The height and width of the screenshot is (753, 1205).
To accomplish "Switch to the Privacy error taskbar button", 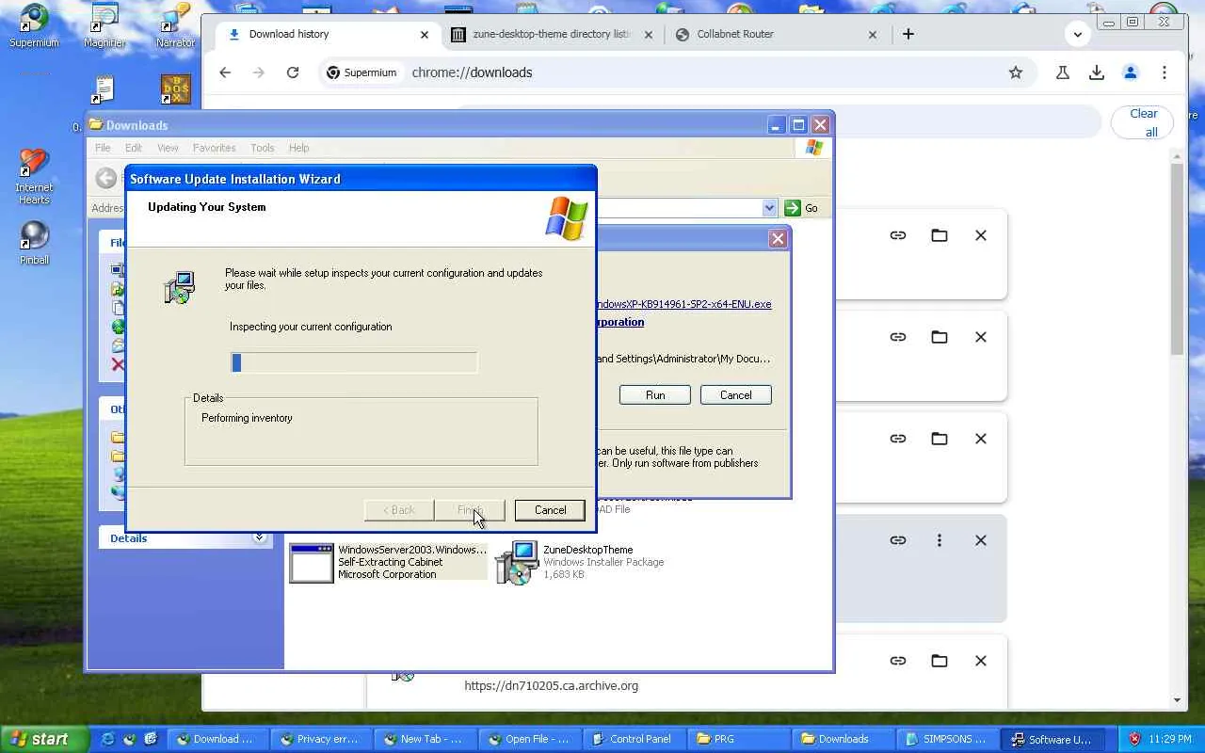I will click(320, 739).
